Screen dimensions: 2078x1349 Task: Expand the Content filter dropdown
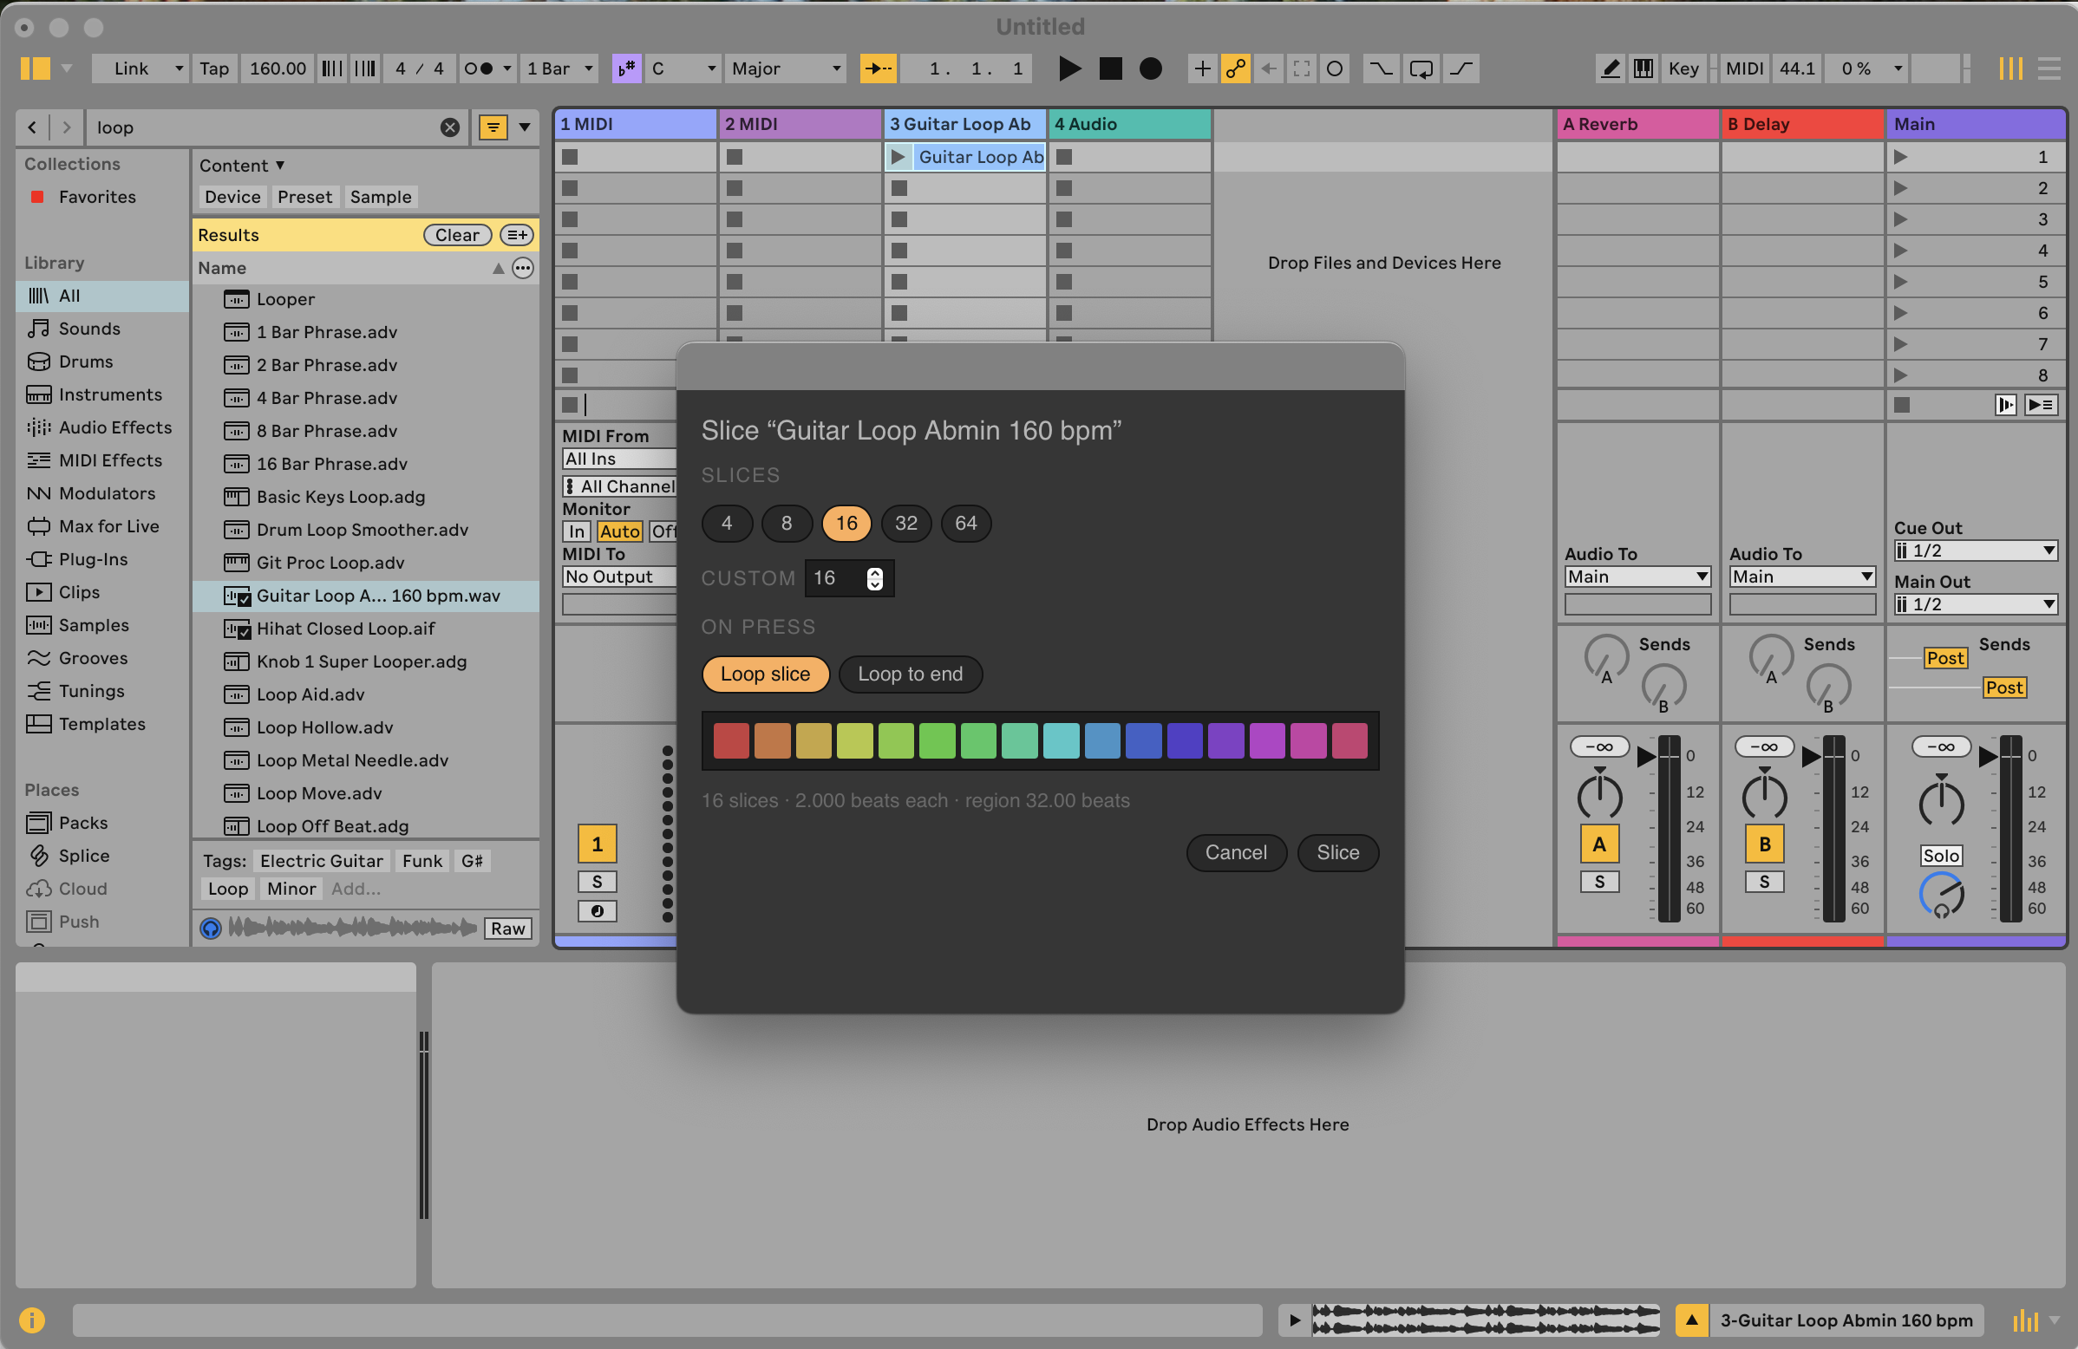tap(242, 165)
